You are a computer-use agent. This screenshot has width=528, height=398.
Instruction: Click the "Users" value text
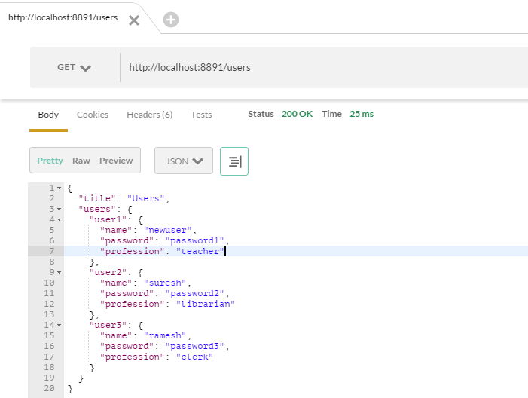[x=145, y=198]
